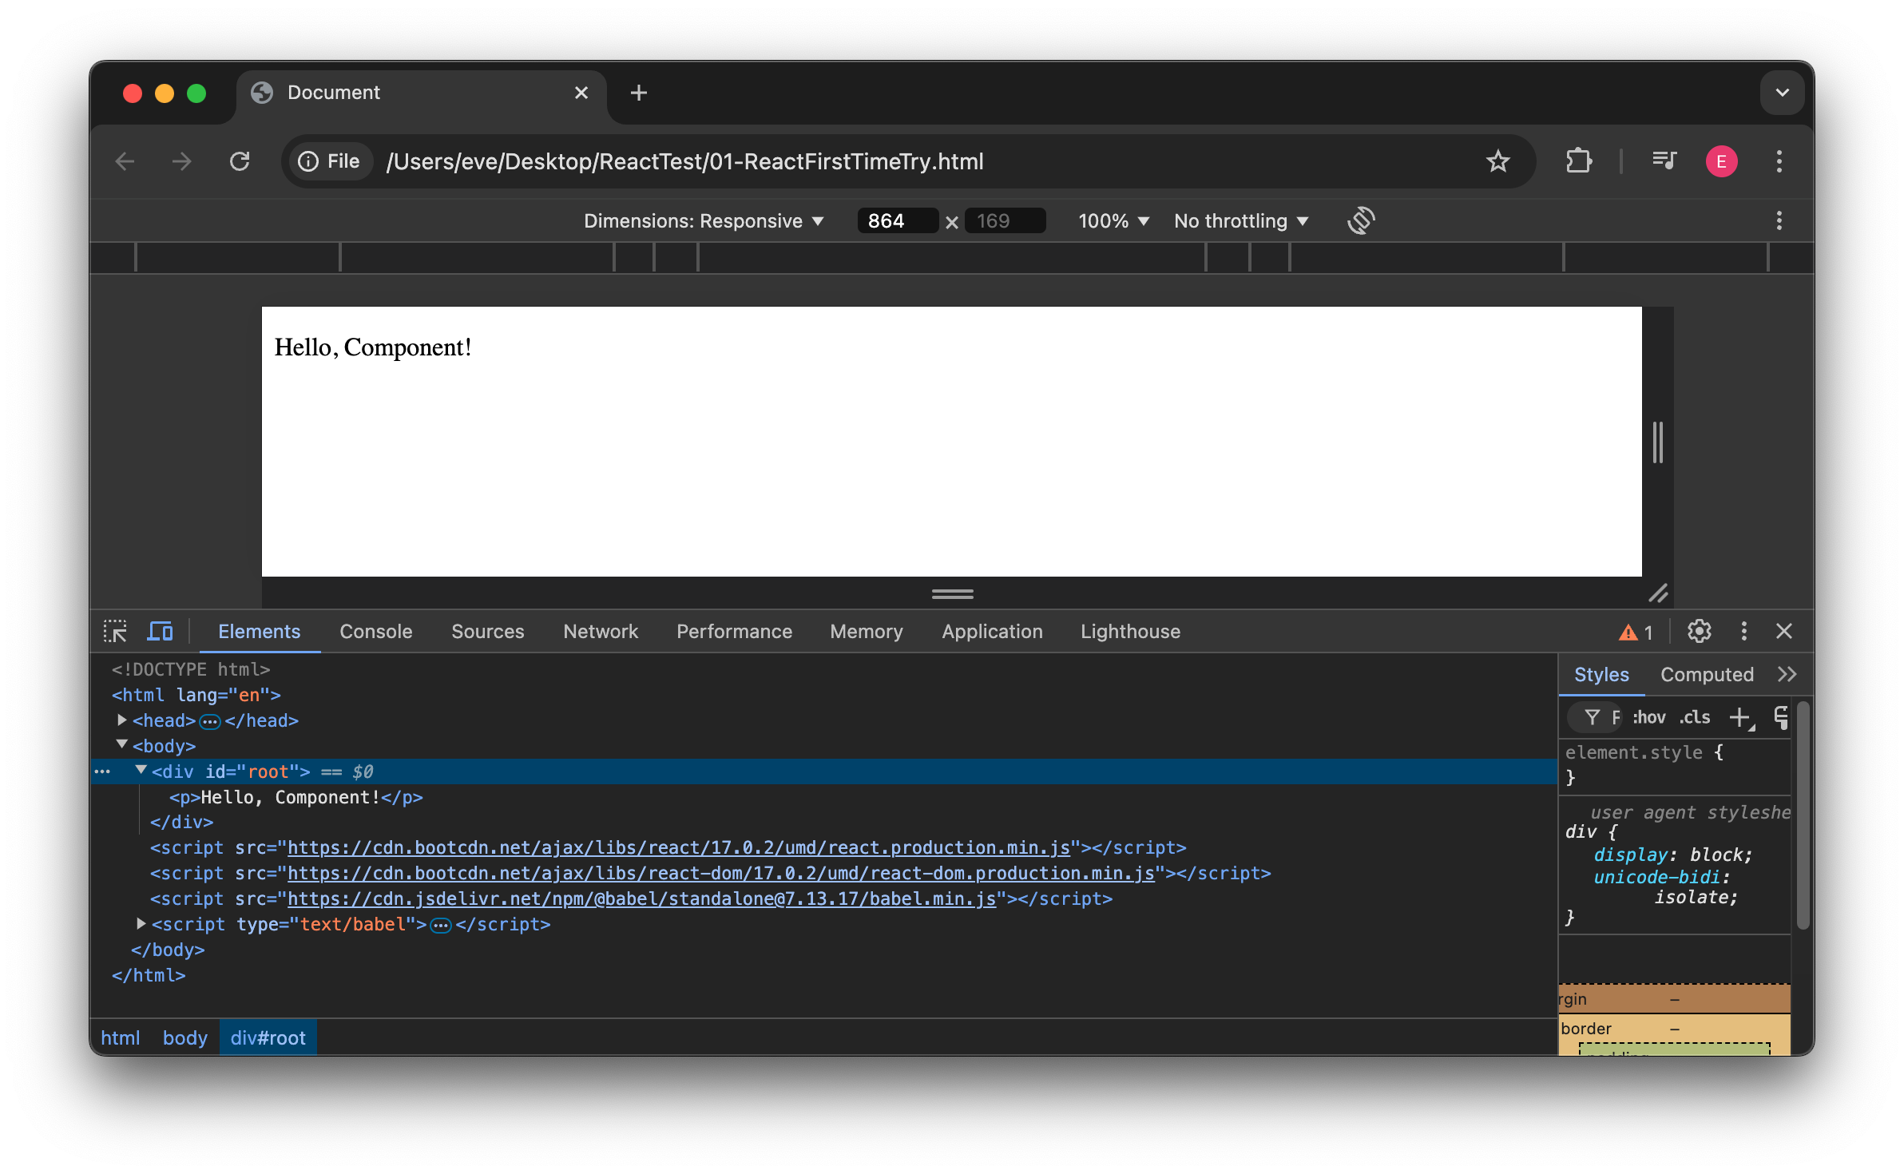
Task: Open the No throttling dropdown
Action: click(1240, 220)
